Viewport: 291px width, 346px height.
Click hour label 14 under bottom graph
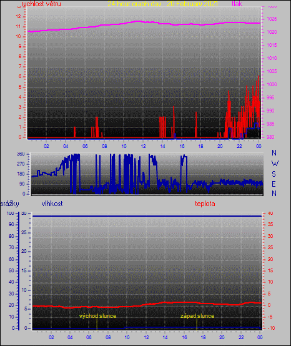tap(165, 337)
